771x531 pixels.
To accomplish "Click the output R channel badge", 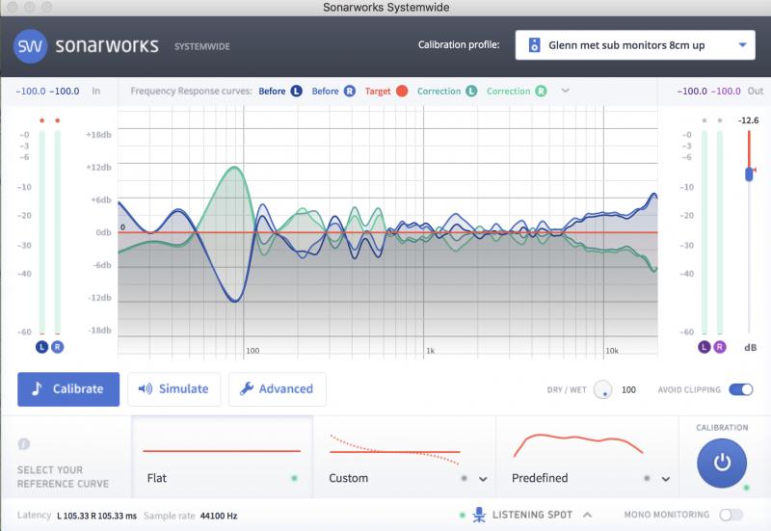I will 720,347.
